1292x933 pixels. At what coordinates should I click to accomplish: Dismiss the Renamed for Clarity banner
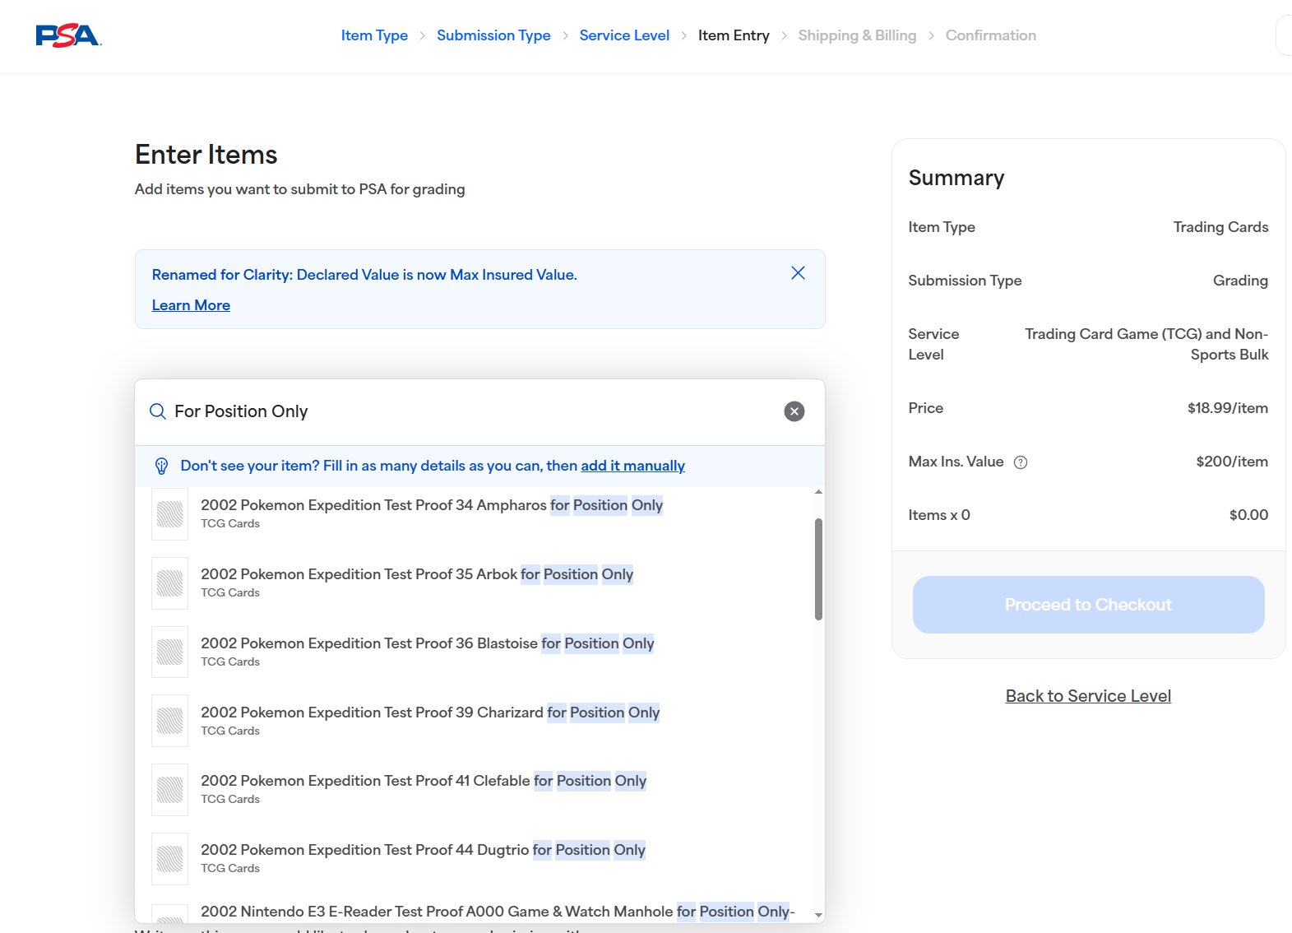[x=798, y=273]
